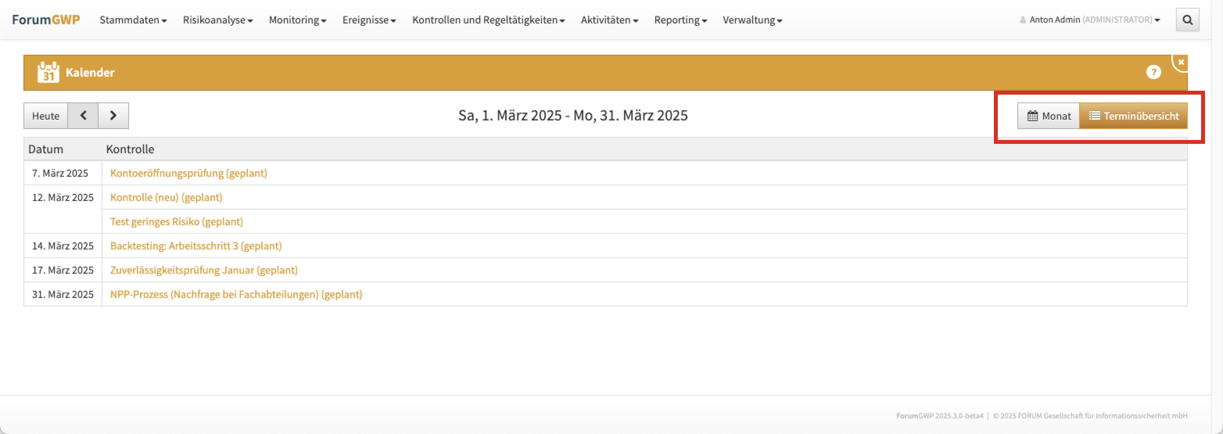The image size is (1223, 434).
Task: Open Kontoeröffnungsprüfung (geplant) entry
Action: 188,173
